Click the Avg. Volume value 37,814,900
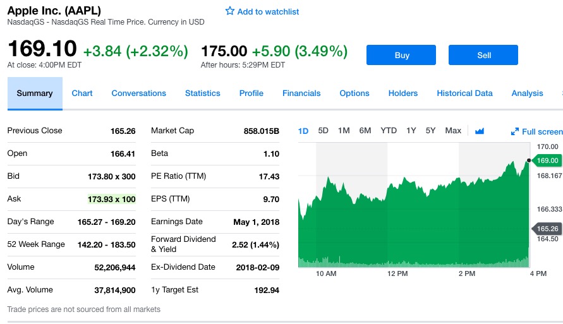Screen dimensions: 563x324 tap(115, 291)
